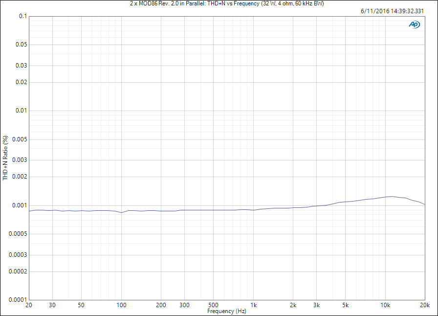Click the AP logo in the graph corner
Viewport: 438px width, 316px height.
pos(414,24)
